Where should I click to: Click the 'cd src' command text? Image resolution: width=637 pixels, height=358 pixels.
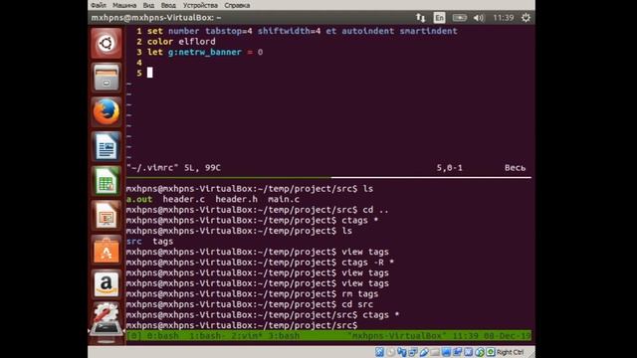357,304
